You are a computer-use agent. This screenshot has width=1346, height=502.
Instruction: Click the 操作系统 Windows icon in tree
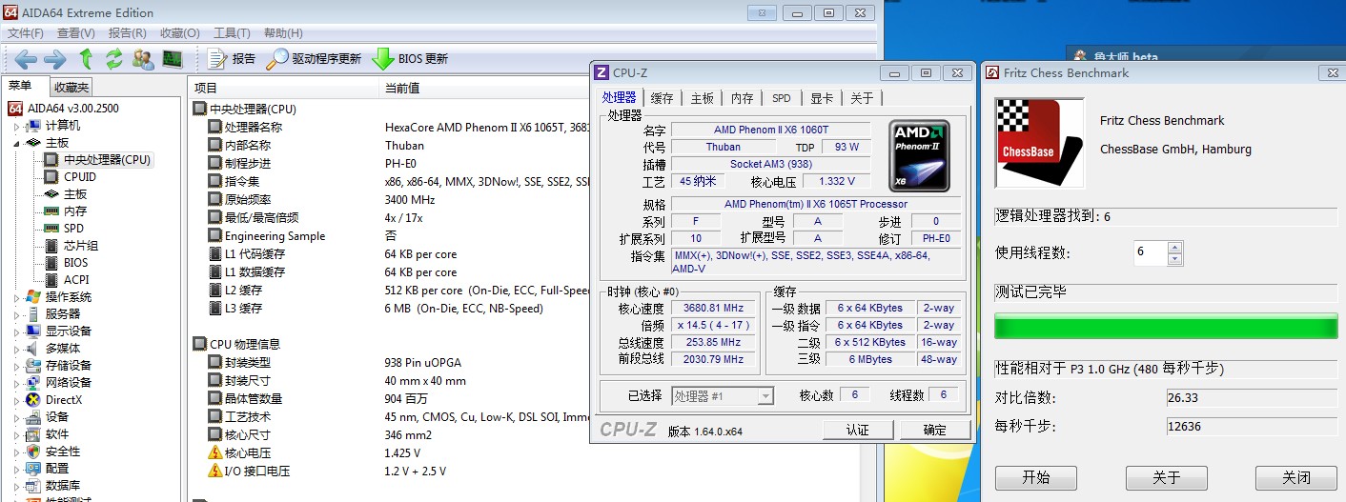pyautogui.click(x=33, y=296)
